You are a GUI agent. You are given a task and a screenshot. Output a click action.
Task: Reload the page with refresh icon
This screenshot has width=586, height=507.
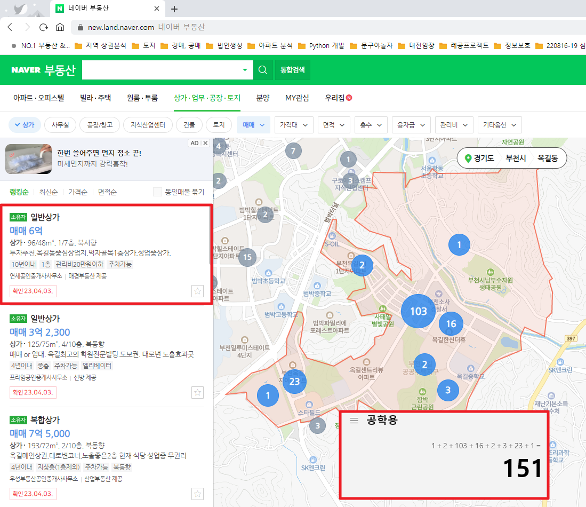(x=44, y=27)
